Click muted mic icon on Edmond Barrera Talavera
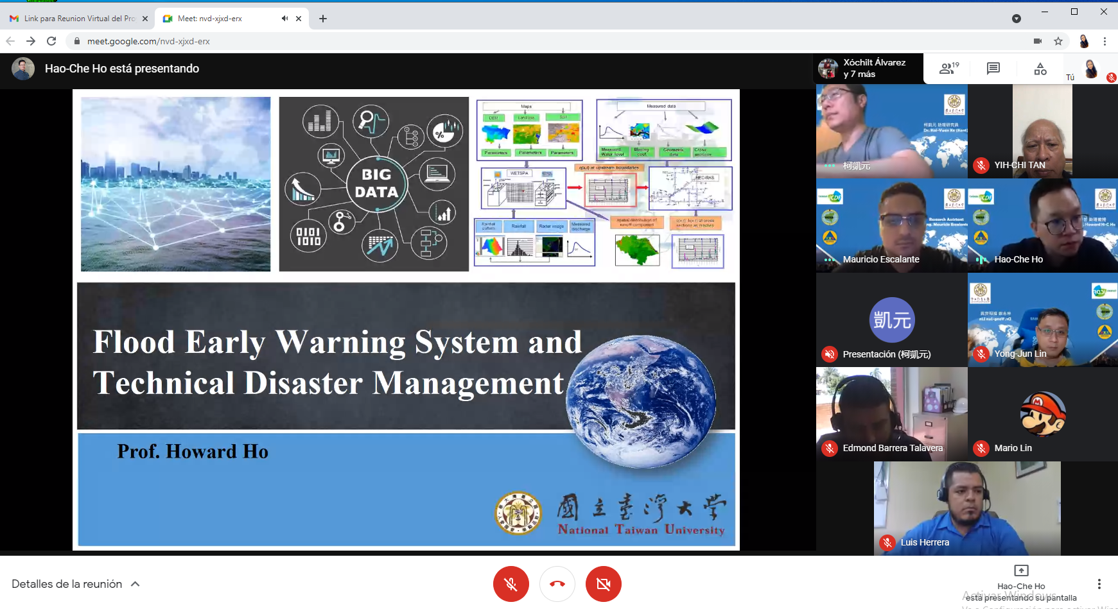 pyautogui.click(x=830, y=449)
